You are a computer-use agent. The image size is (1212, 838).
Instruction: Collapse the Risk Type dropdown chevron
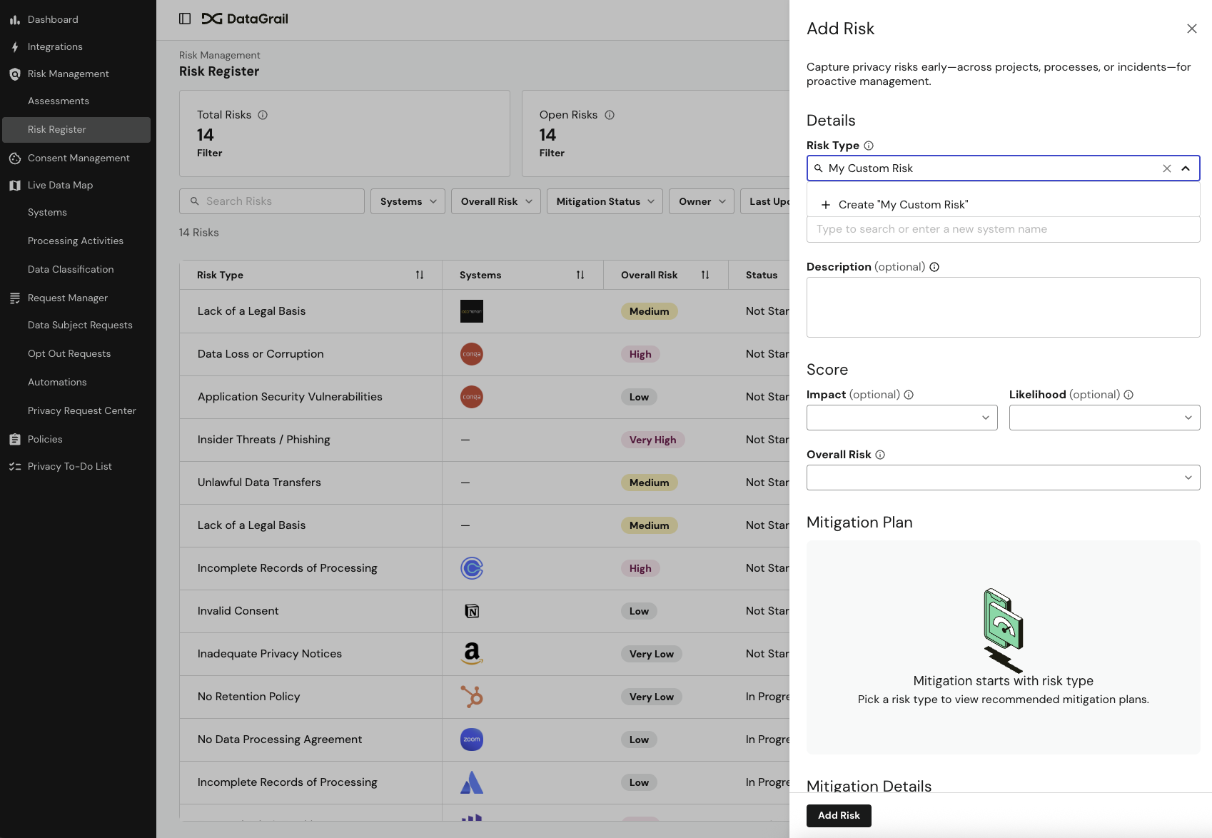1186,168
